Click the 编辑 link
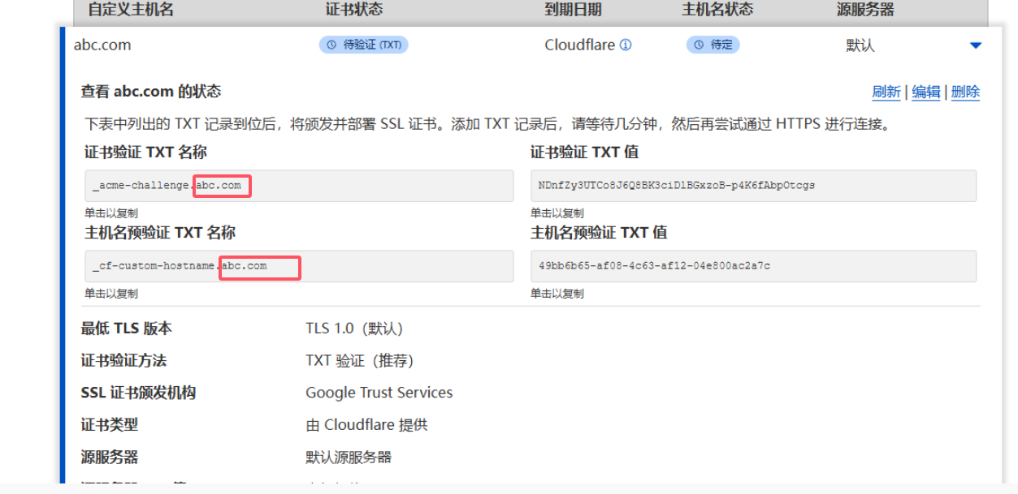Screen dimensions: 1018x494 click(x=926, y=92)
